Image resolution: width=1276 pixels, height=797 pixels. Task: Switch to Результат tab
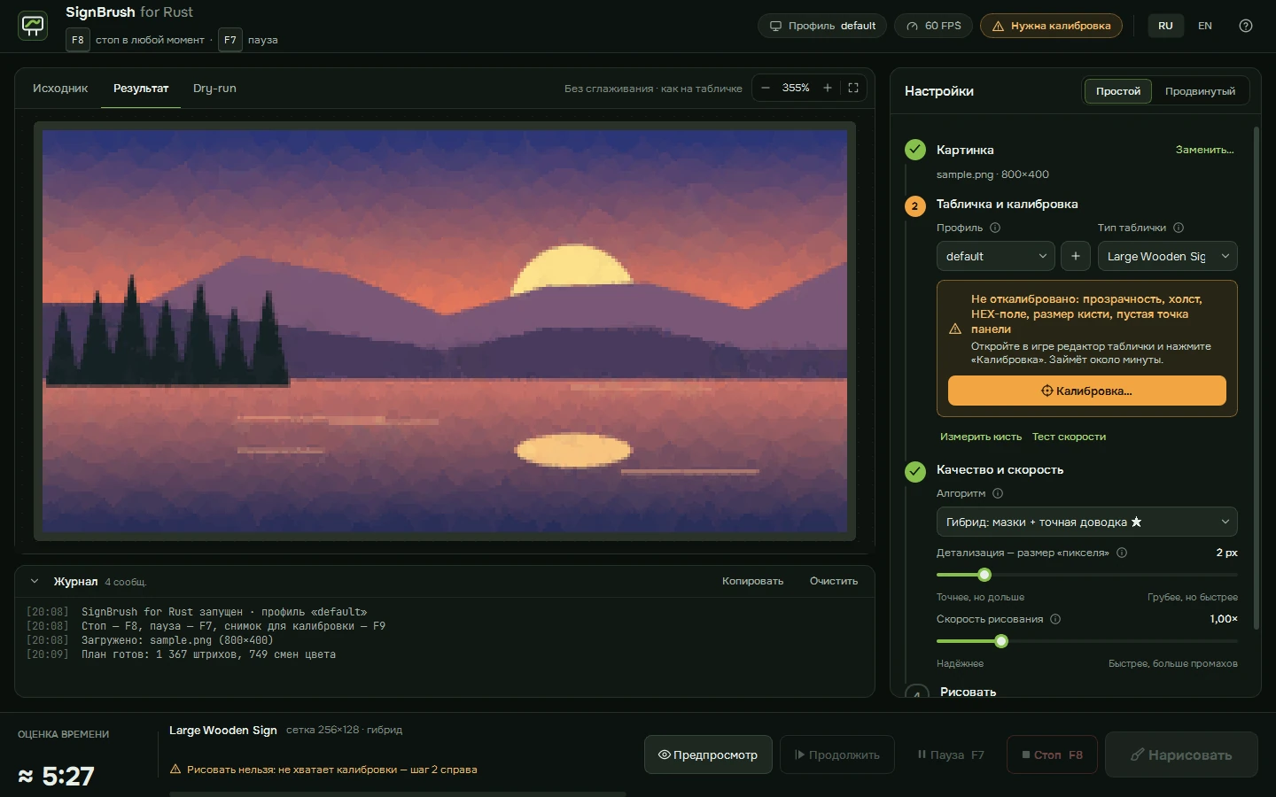click(x=141, y=89)
